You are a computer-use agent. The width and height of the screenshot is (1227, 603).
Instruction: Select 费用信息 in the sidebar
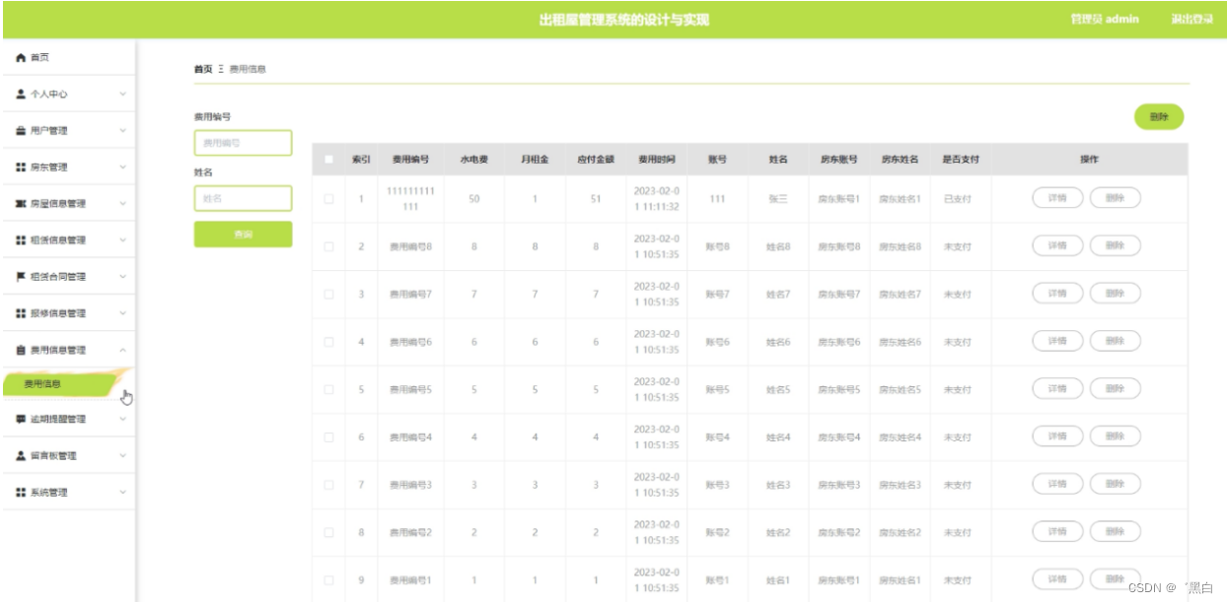(44, 383)
